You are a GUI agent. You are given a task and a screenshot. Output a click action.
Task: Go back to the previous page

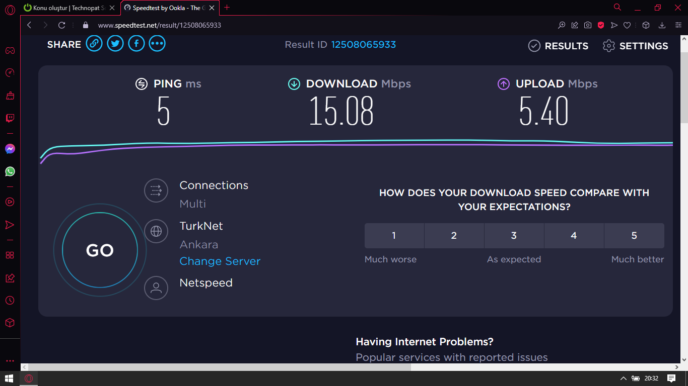coord(29,25)
